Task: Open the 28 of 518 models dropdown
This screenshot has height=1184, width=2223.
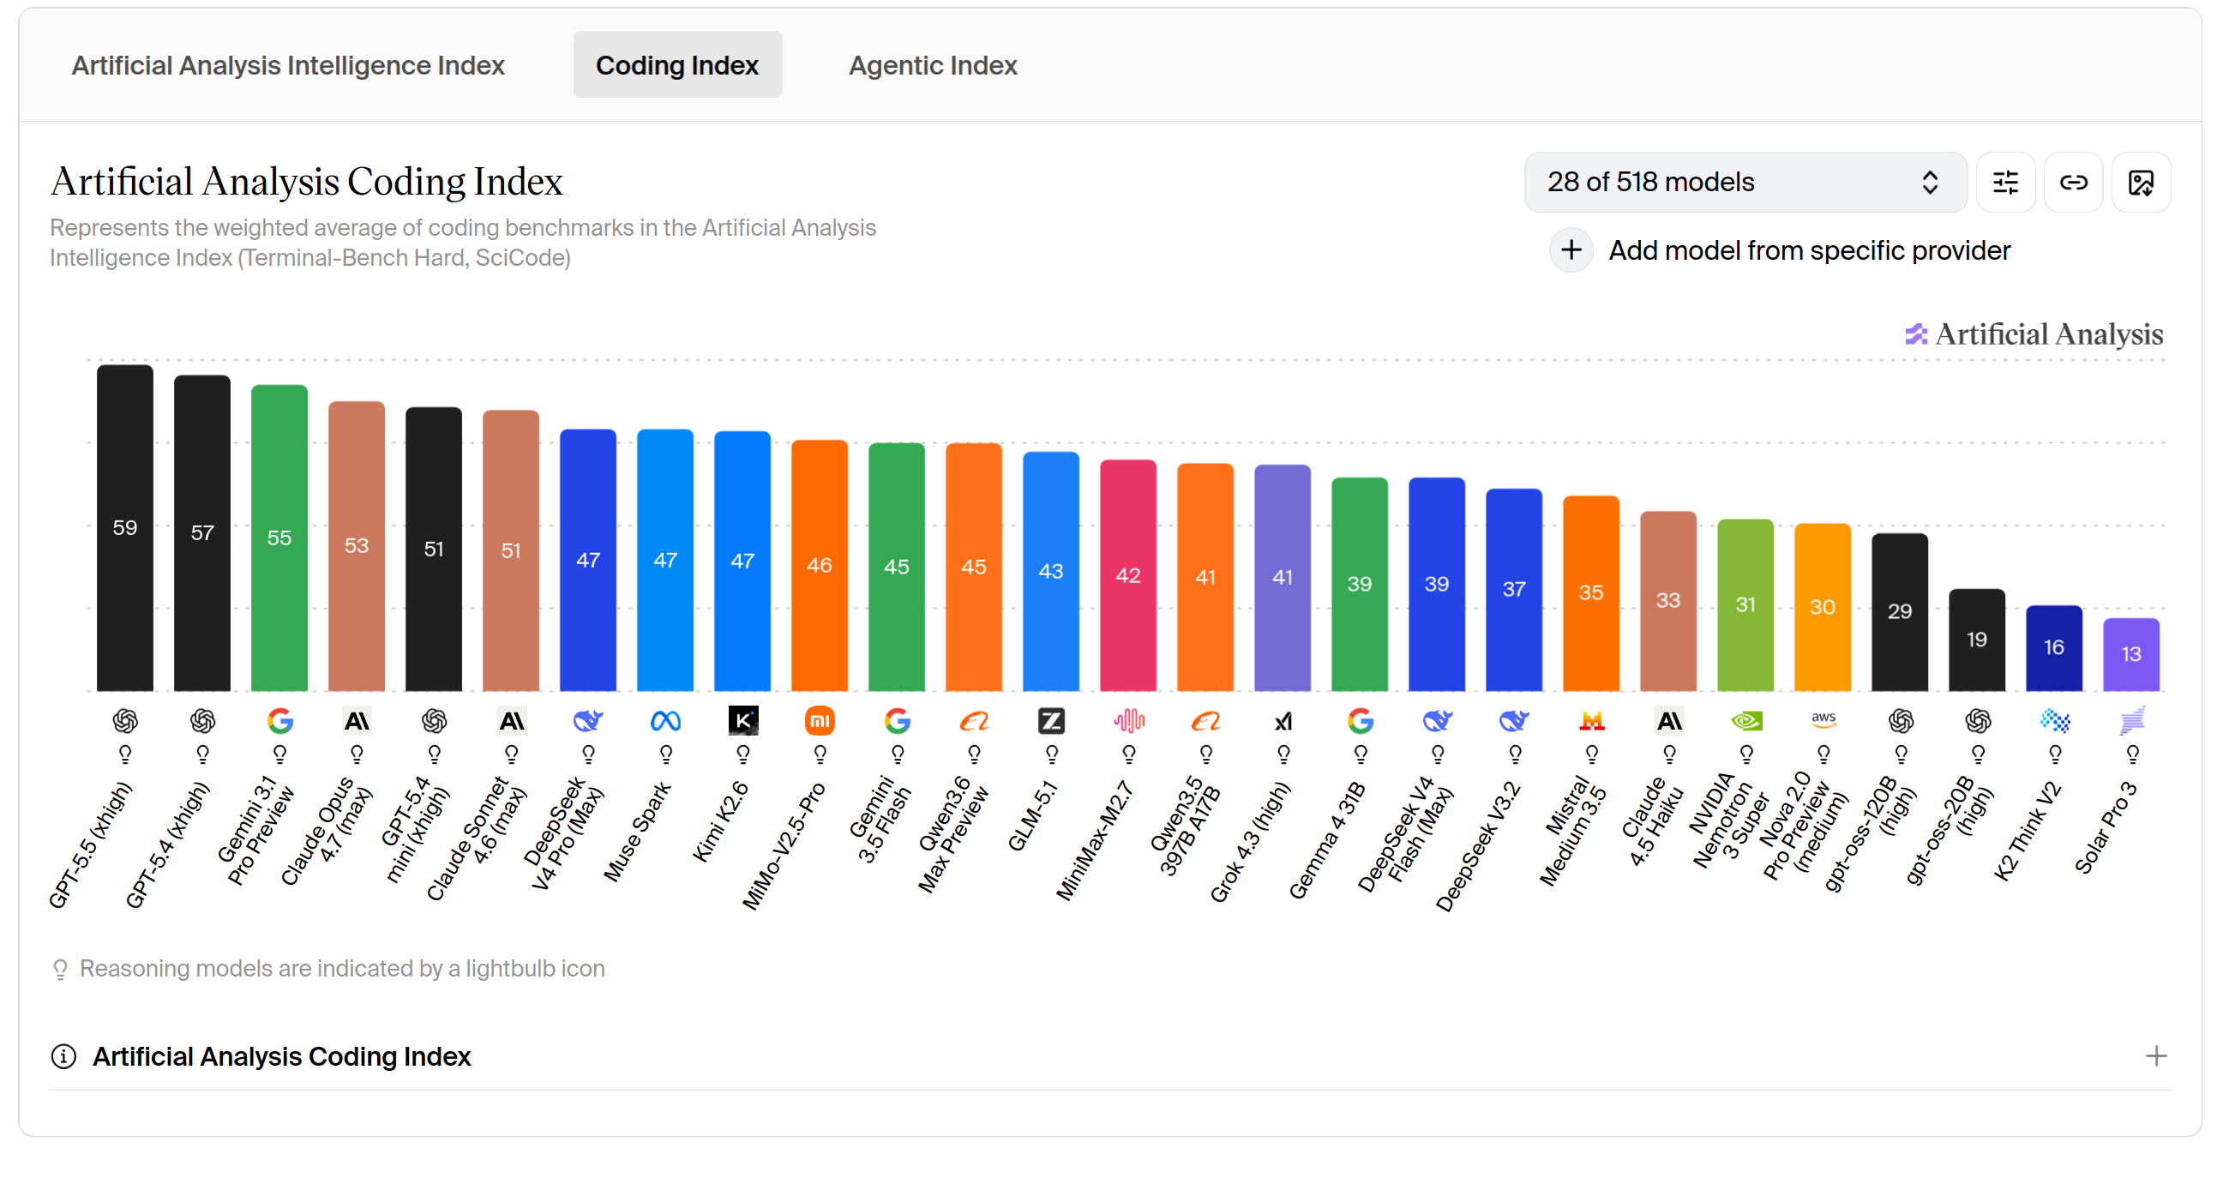Action: coord(1745,182)
